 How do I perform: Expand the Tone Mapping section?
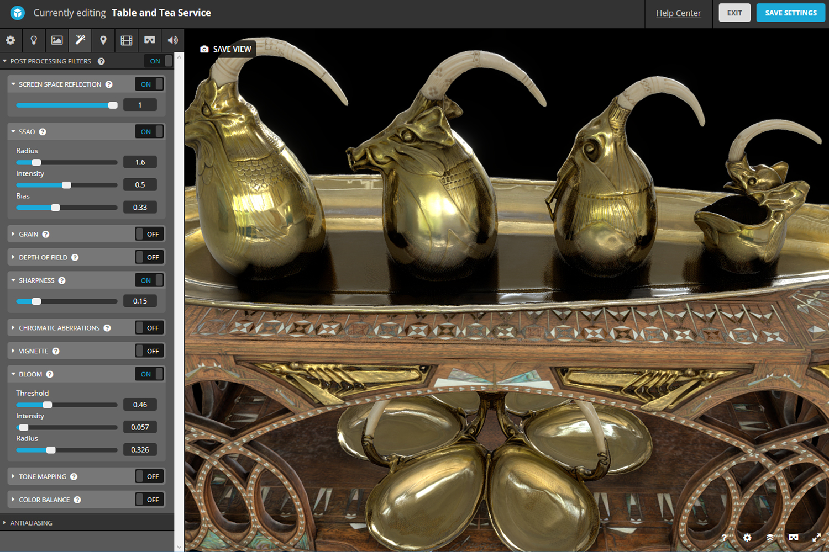pos(43,477)
